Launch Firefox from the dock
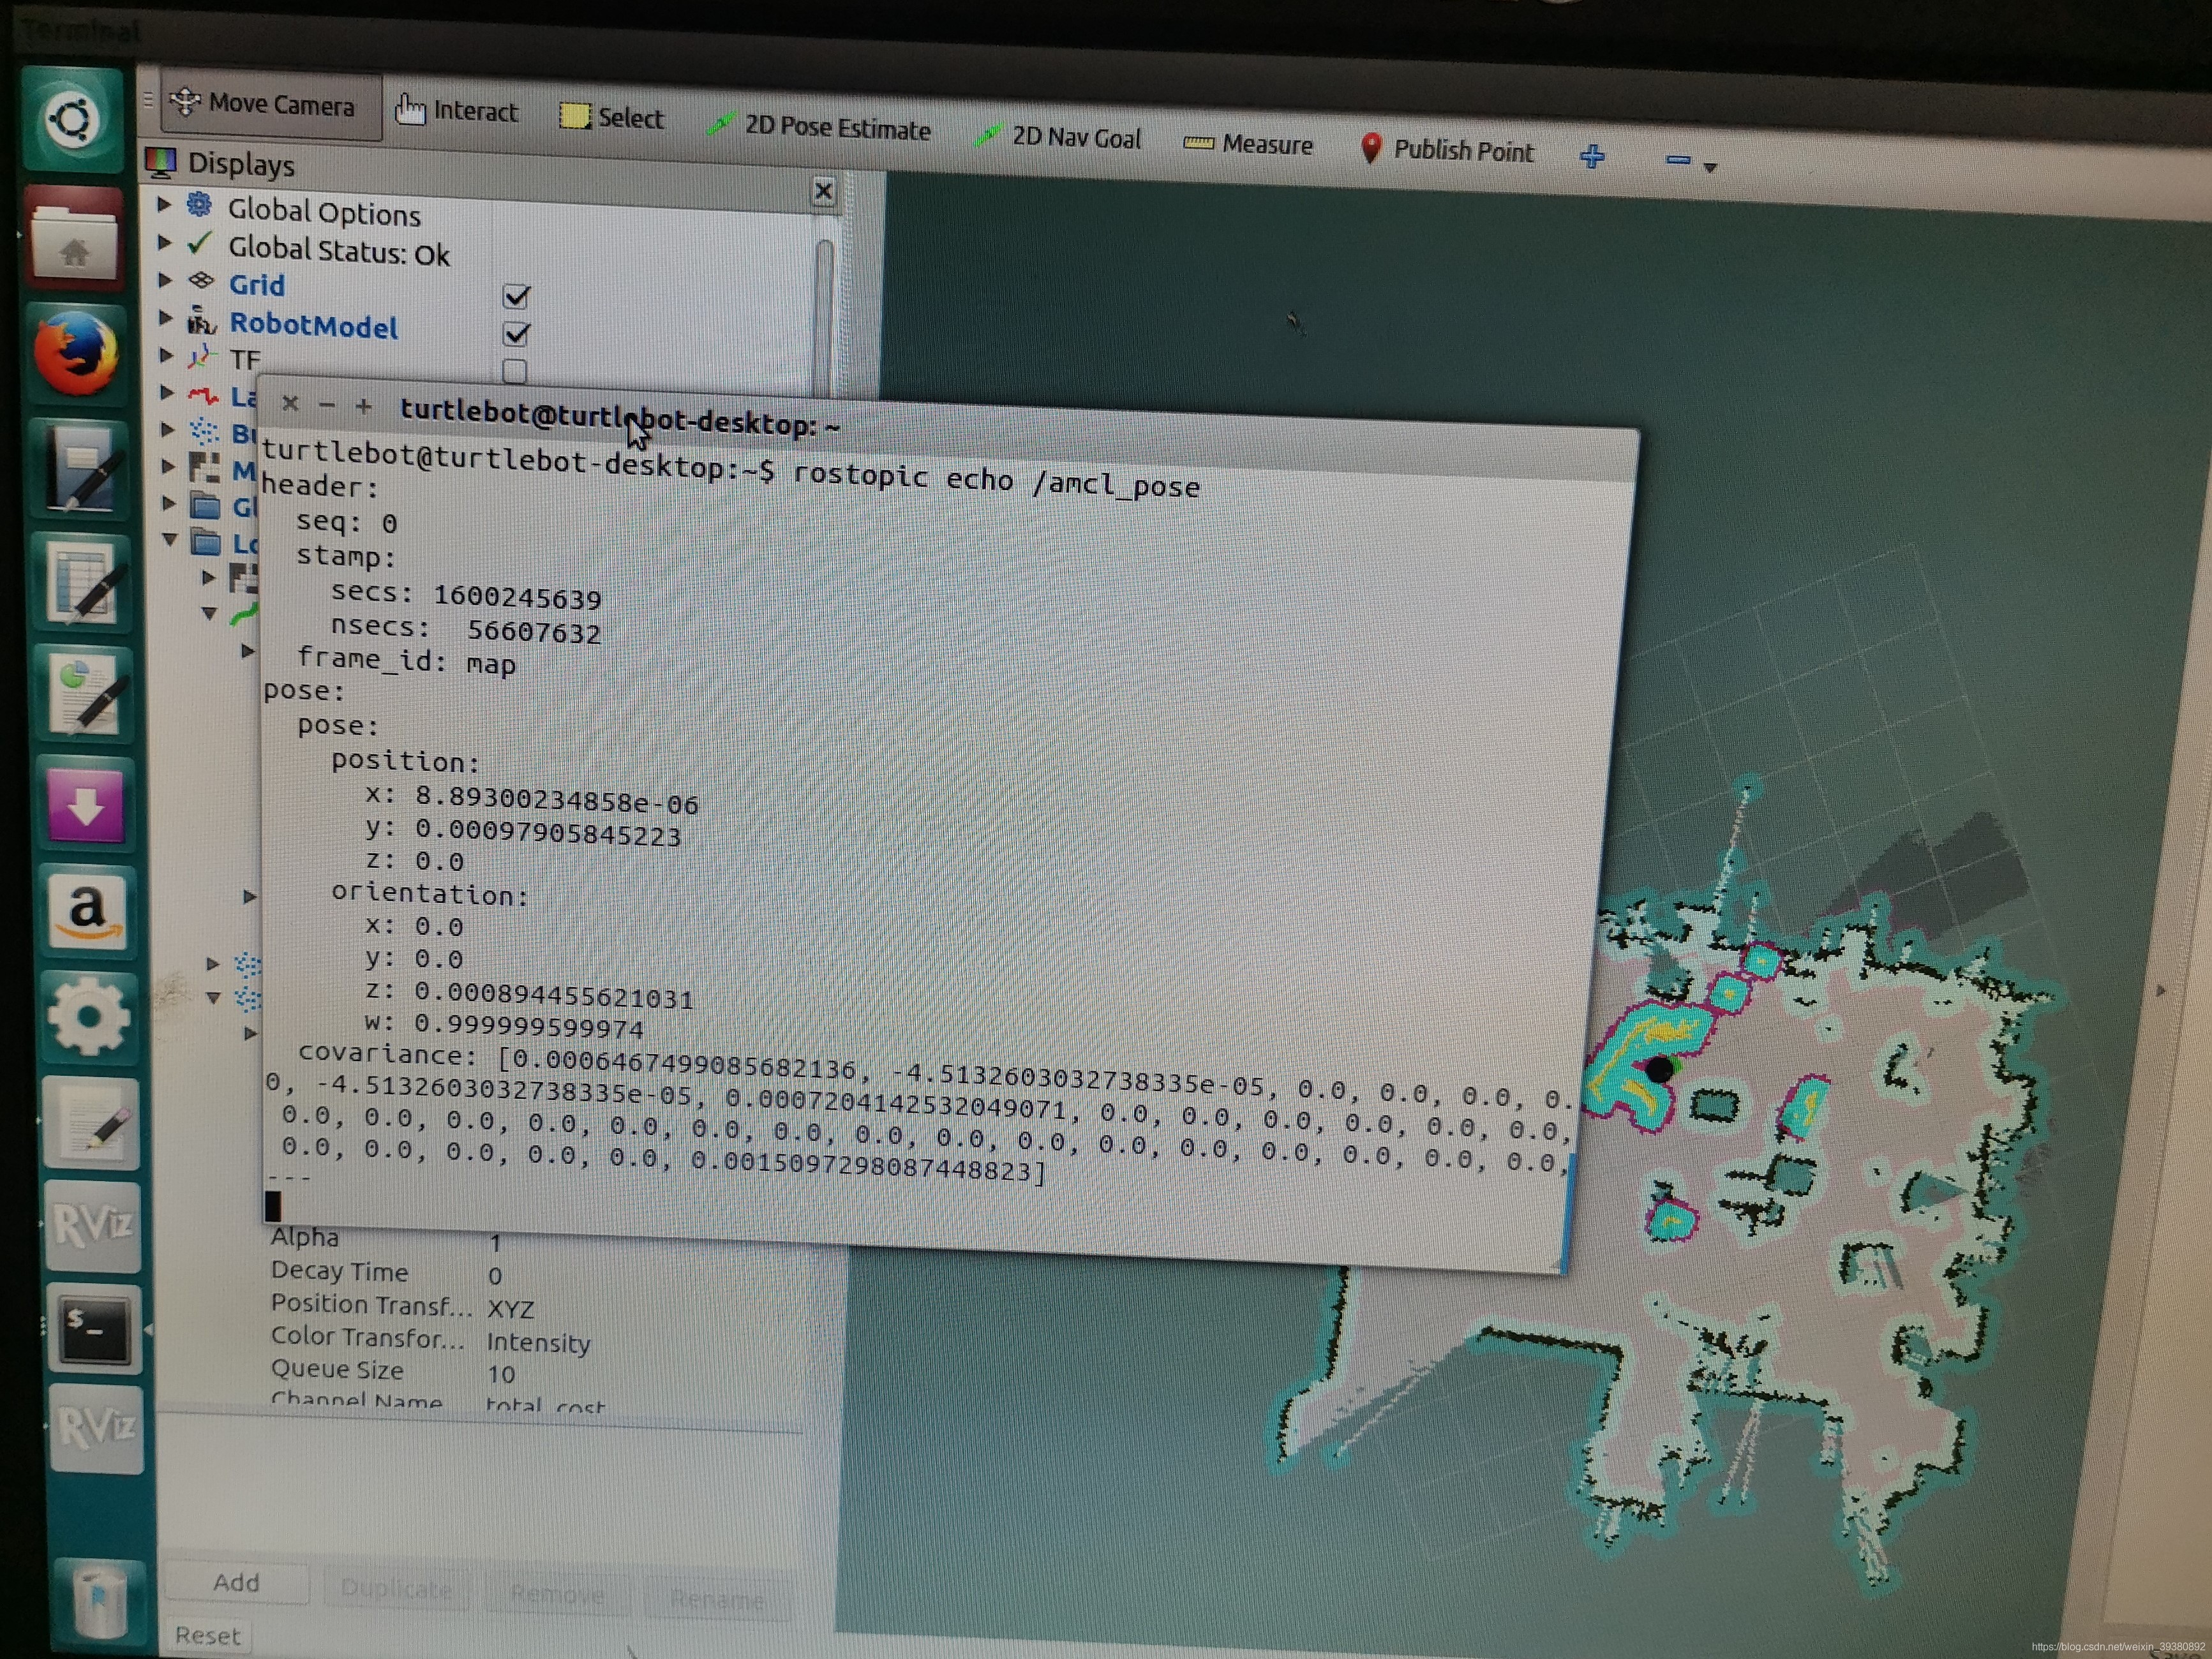The height and width of the screenshot is (1659, 2212). [76, 353]
